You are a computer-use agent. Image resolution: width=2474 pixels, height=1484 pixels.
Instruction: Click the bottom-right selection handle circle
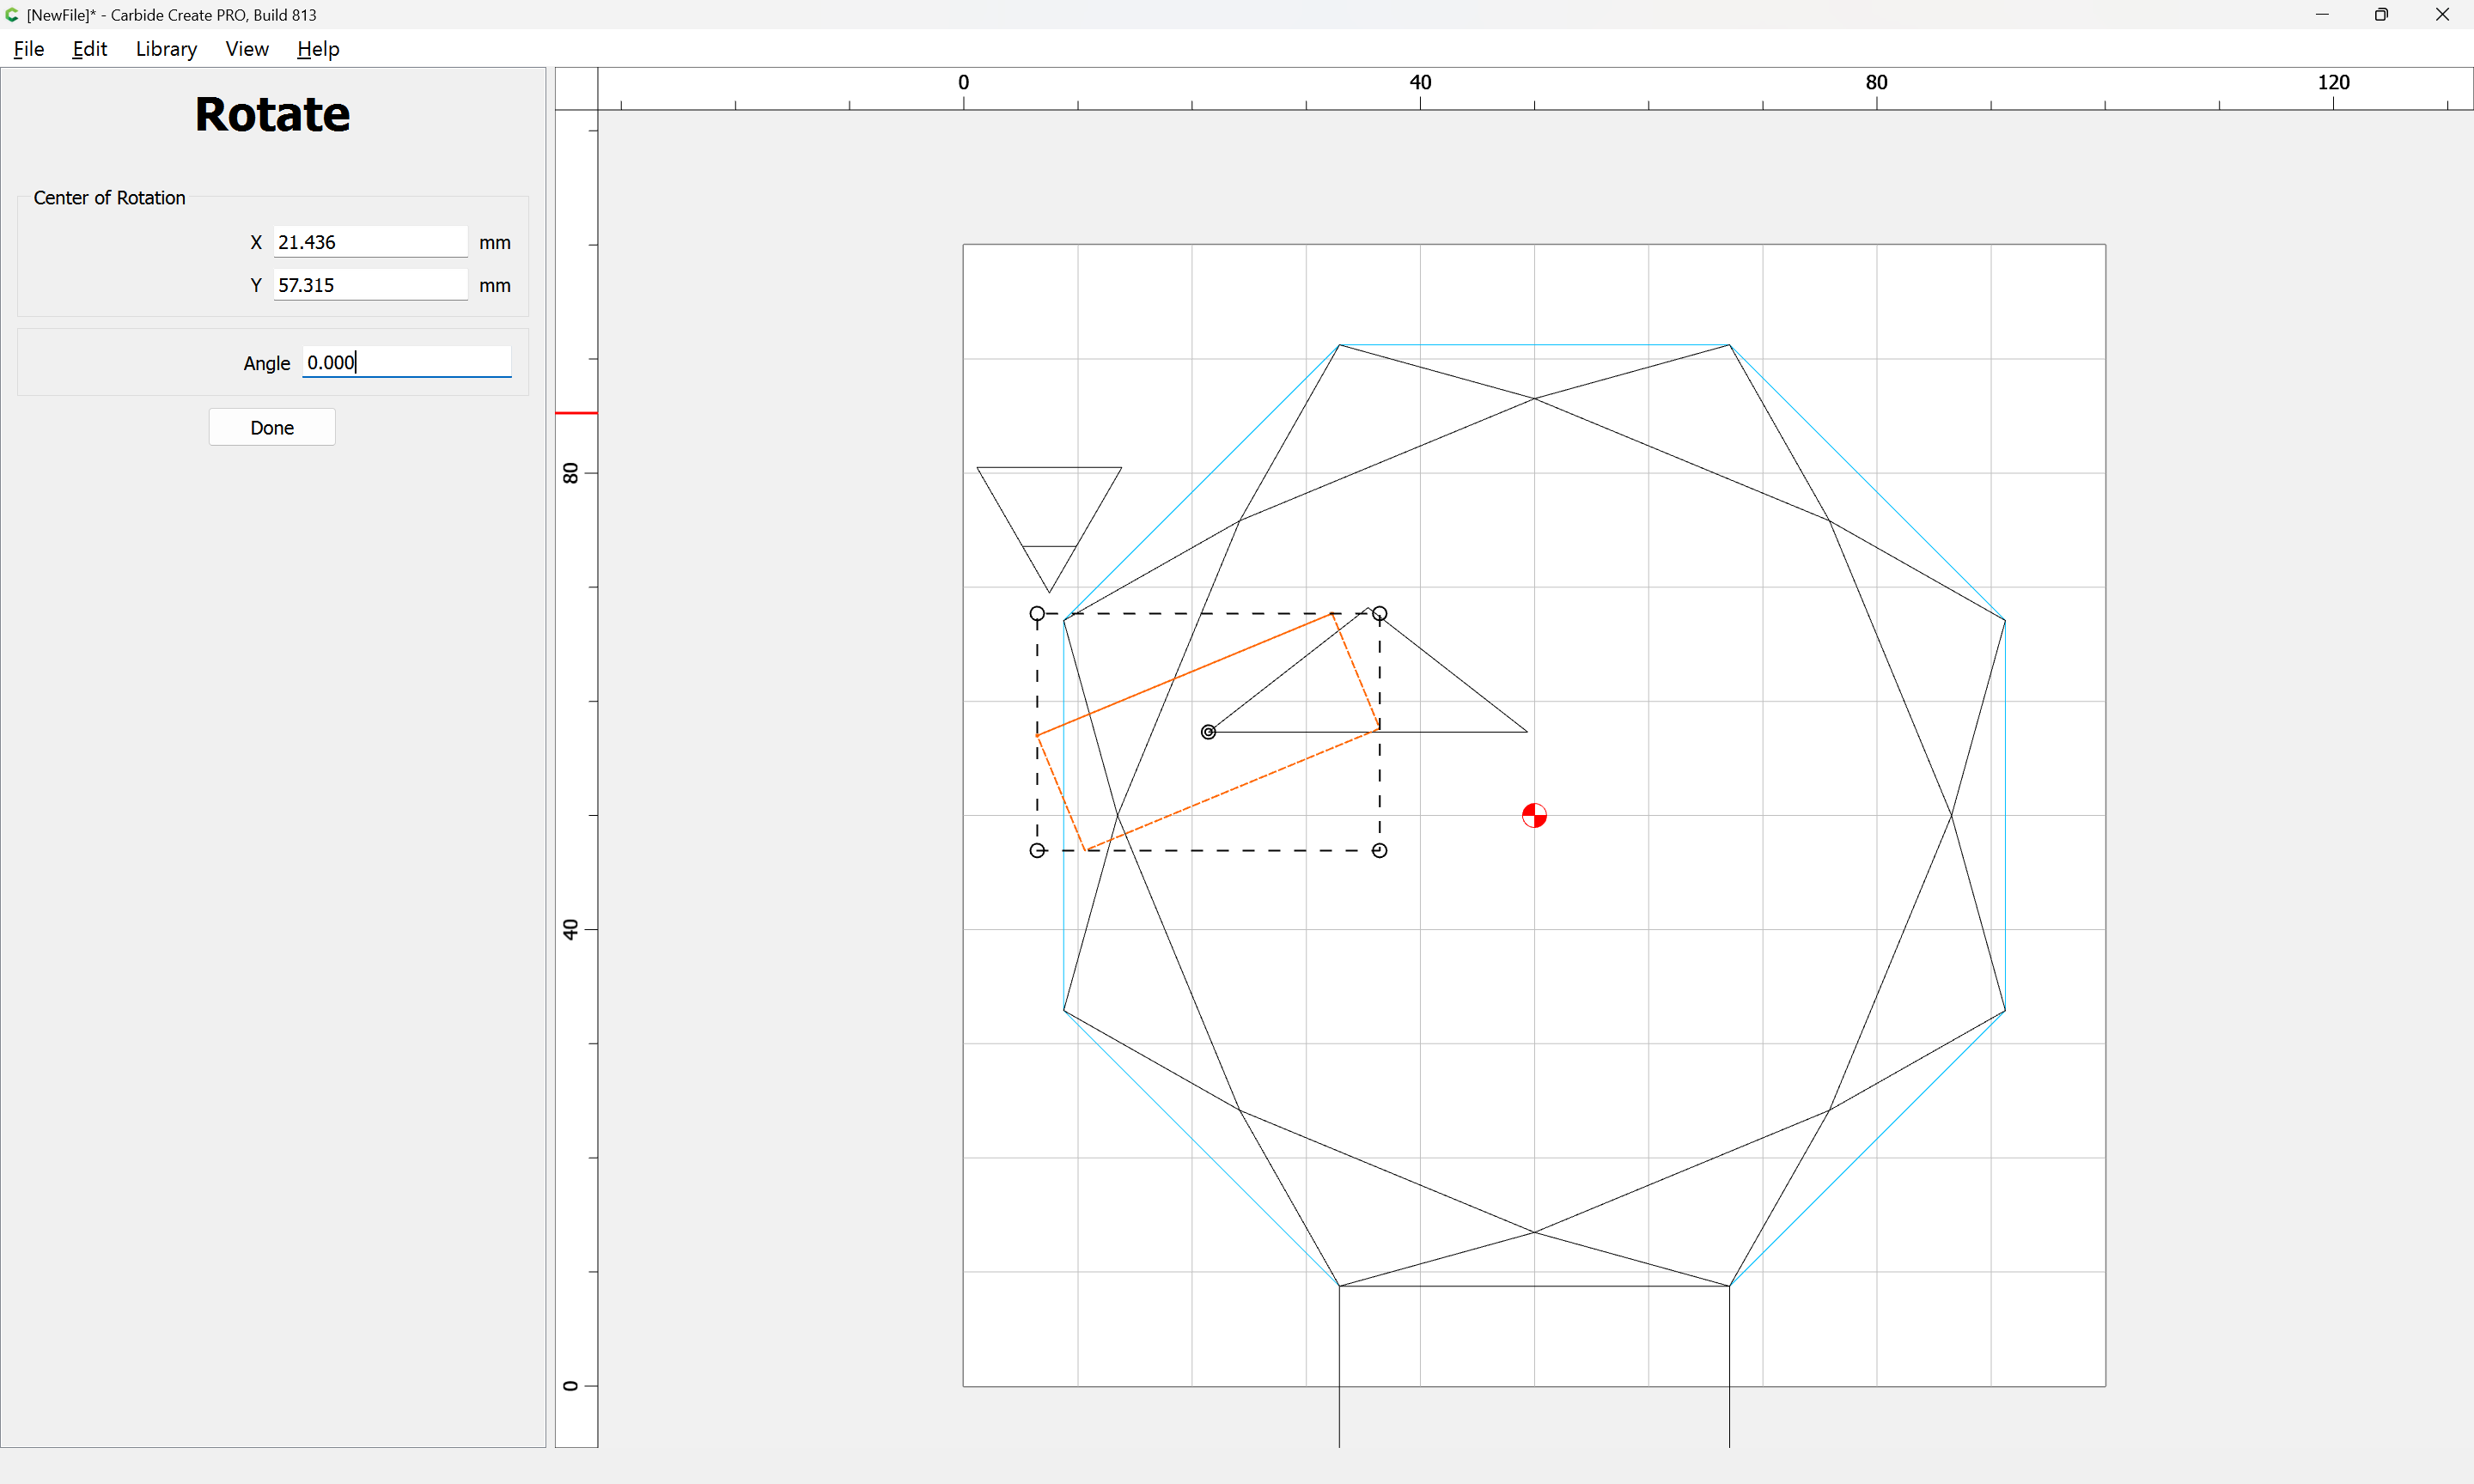1379,850
